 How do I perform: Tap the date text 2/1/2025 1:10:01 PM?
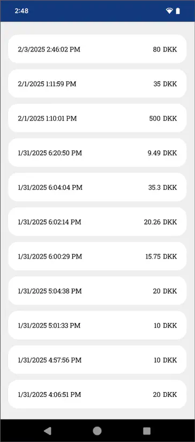(47, 118)
